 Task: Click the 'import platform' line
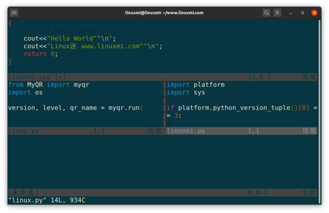point(196,85)
